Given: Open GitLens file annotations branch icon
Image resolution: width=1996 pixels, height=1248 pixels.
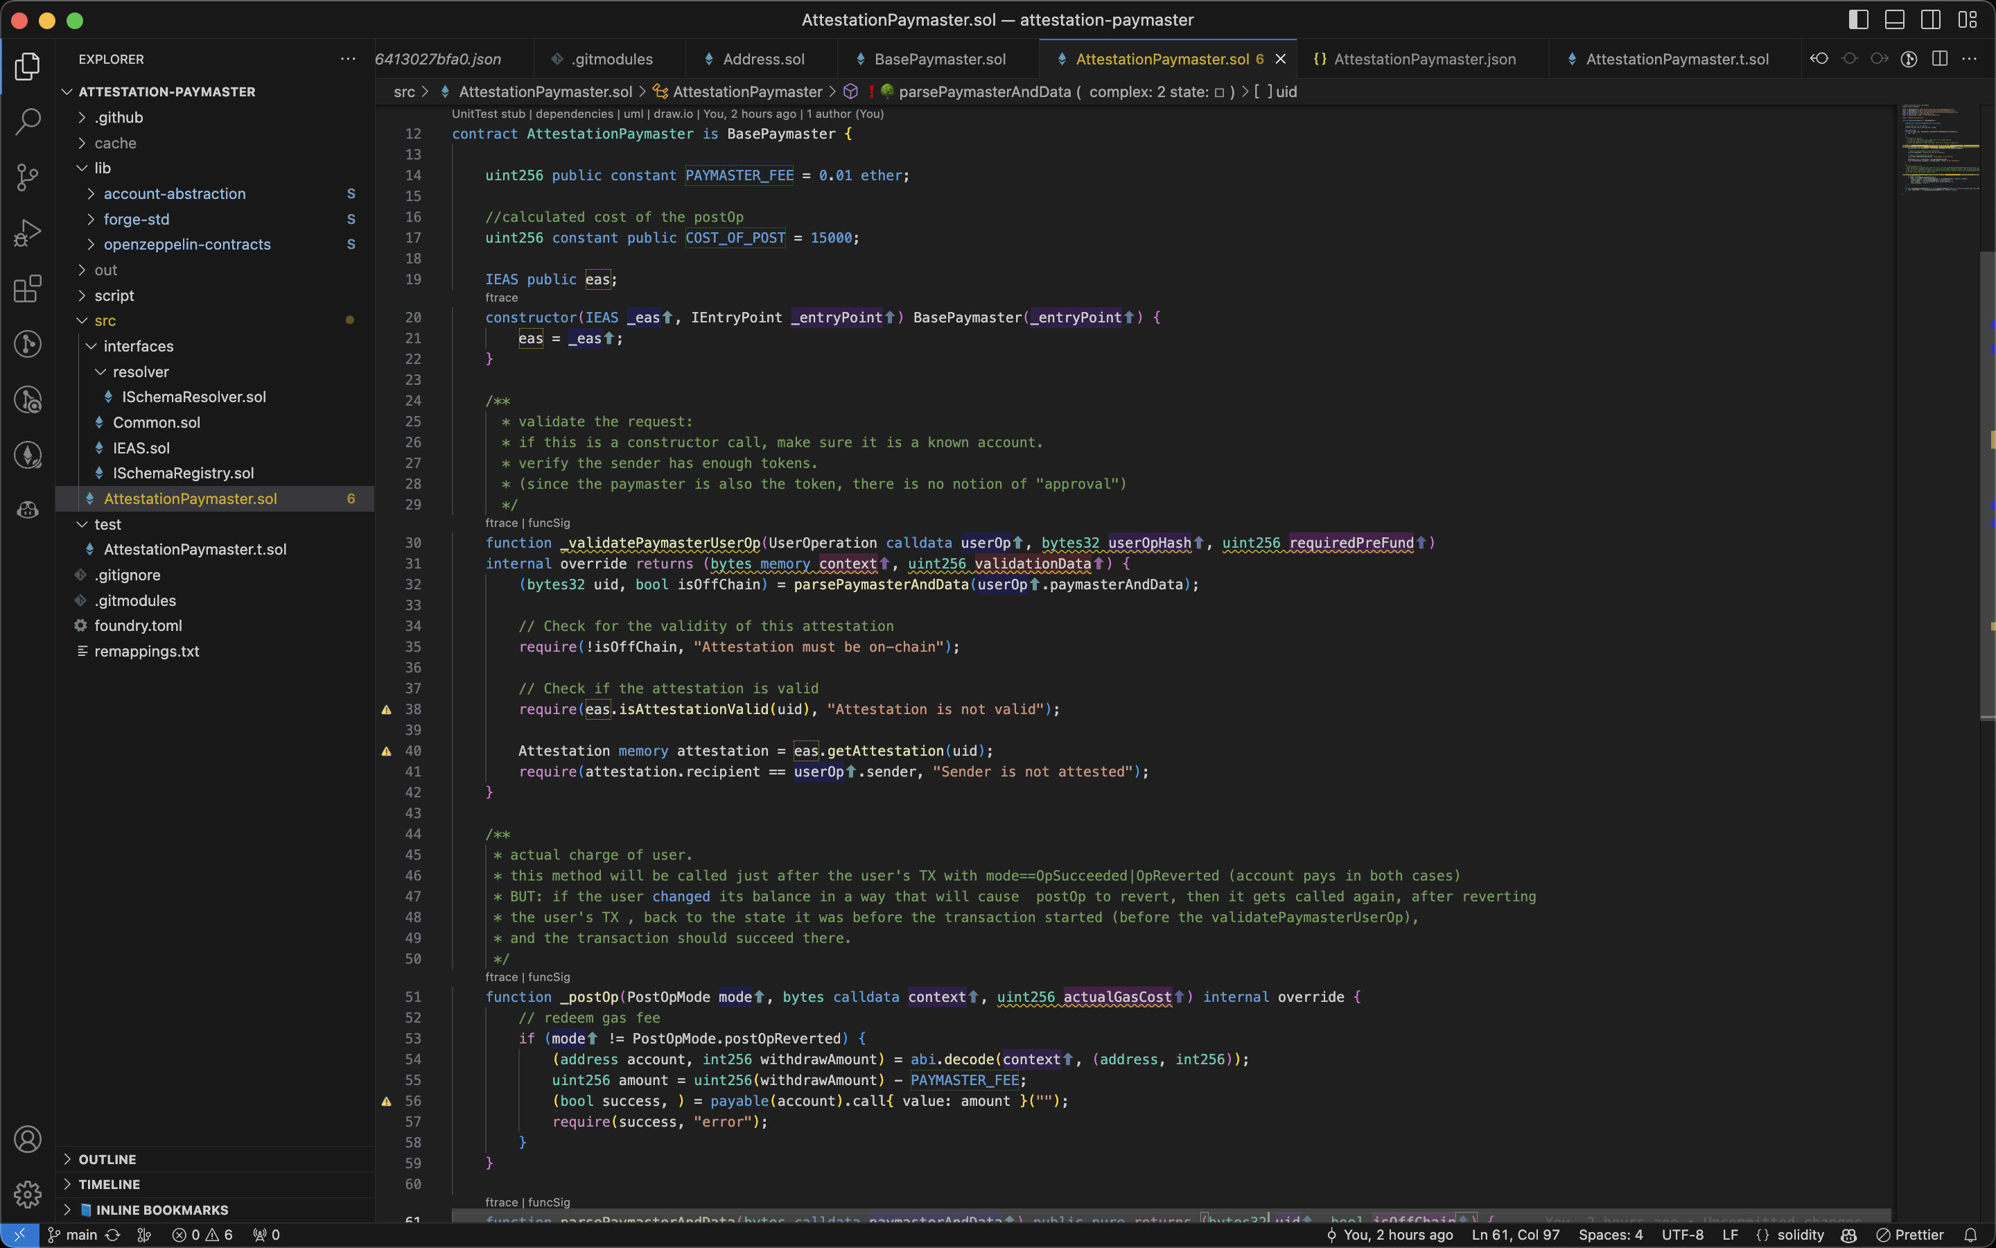Looking at the screenshot, I should pyautogui.click(x=1909, y=59).
